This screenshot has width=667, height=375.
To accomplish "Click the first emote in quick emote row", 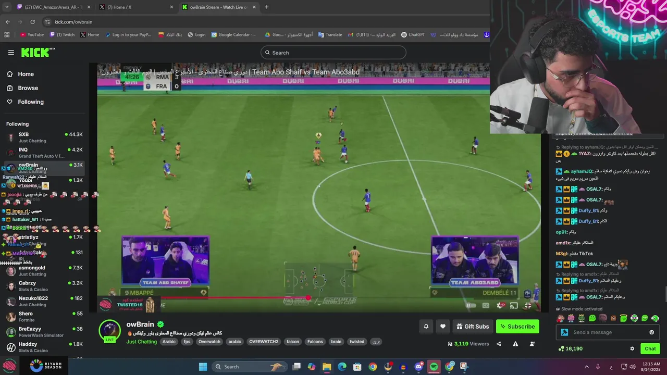I will pyautogui.click(x=561, y=318).
